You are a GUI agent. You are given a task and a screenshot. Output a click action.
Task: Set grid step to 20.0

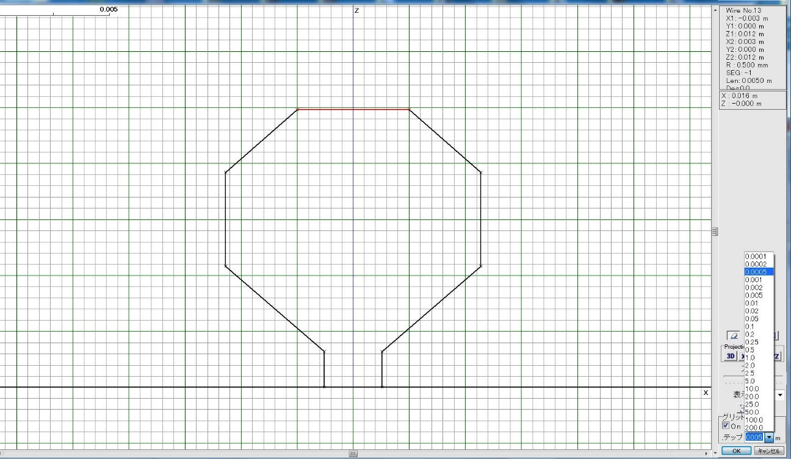[759, 397]
